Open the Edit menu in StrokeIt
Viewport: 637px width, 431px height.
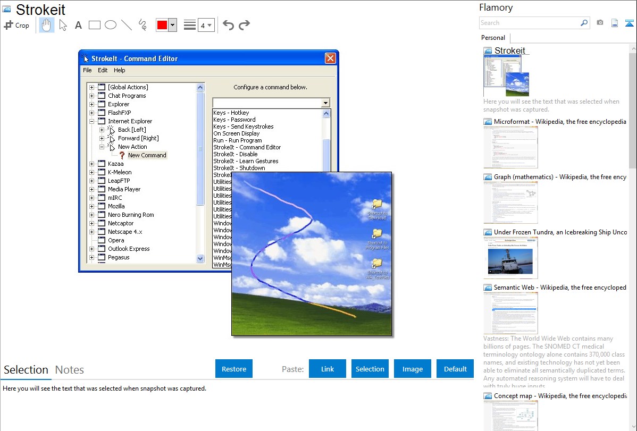[x=103, y=70]
